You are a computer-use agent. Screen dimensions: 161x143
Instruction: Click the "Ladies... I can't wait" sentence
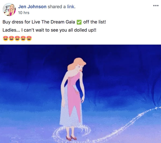[x=49, y=30]
